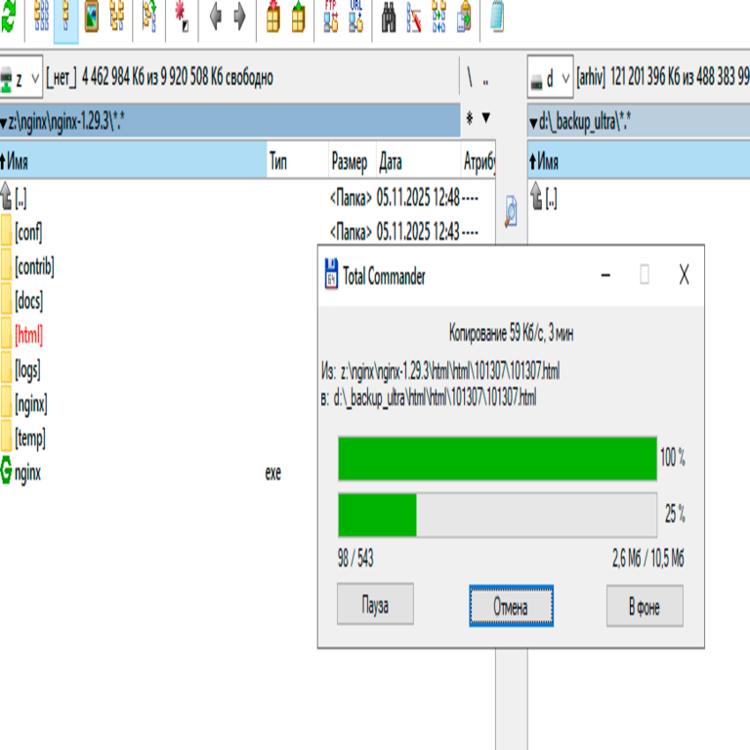Viewport: 750px width, 750px height.
Task: Open the URL new connection icon
Action: (356, 18)
